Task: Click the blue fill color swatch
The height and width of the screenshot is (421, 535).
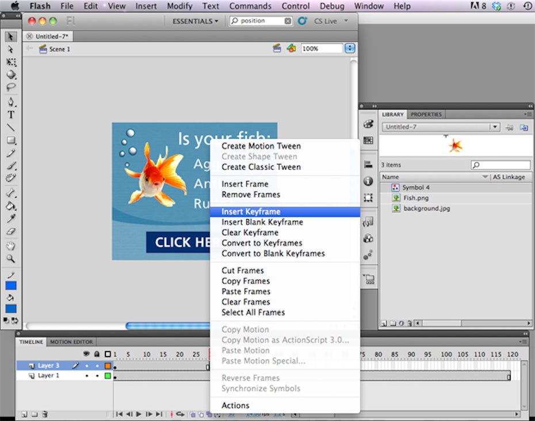Action: click(11, 309)
